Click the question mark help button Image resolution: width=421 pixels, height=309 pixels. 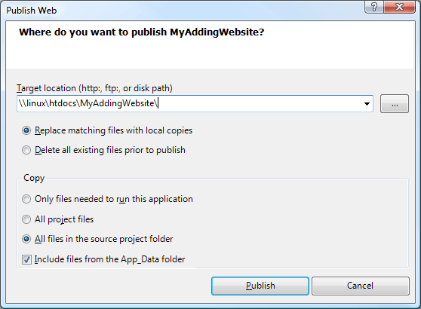[374, 7]
